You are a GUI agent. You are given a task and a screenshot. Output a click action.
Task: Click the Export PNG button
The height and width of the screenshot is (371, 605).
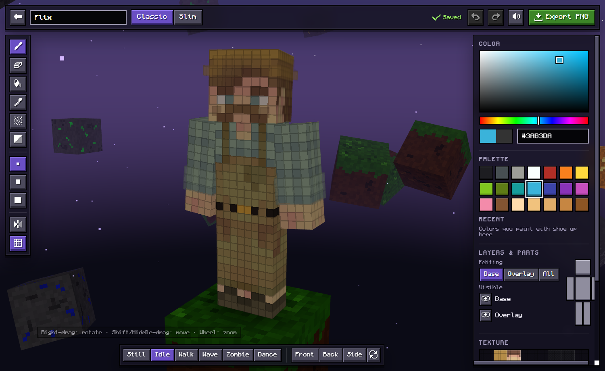[561, 17]
